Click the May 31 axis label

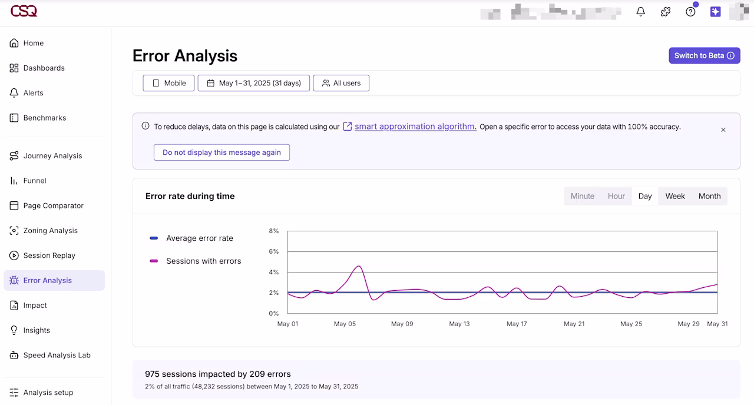(x=717, y=324)
